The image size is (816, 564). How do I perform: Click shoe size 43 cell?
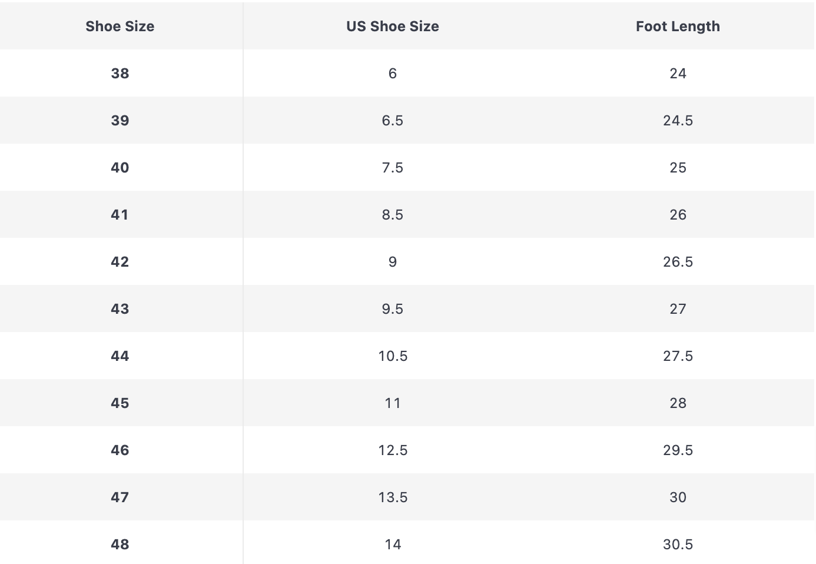(120, 309)
